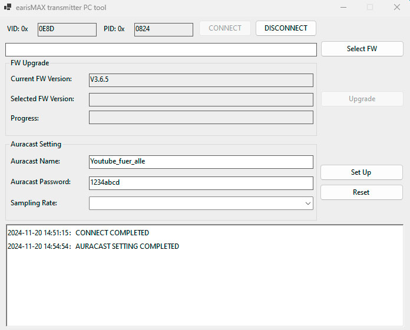Focus the Auracast Password text field

[x=201, y=183]
